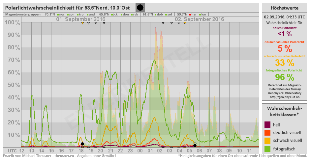Viewport: 310px width, 158px height.
Task: Select the orange-red 'deutlich visuell' legend swatch
Action: [268, 133]
